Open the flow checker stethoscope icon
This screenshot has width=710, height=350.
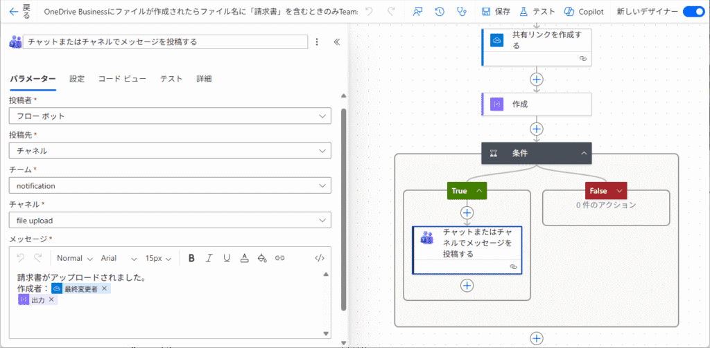coord(461,12)
